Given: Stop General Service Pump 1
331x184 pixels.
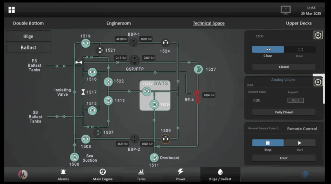Looking at the screenshot, I should click(268, 143).
